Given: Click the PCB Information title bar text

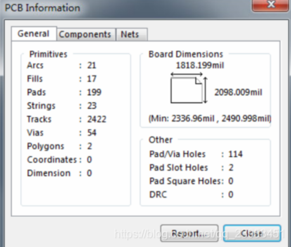Looking at the screenshot, I should (42, 8).
